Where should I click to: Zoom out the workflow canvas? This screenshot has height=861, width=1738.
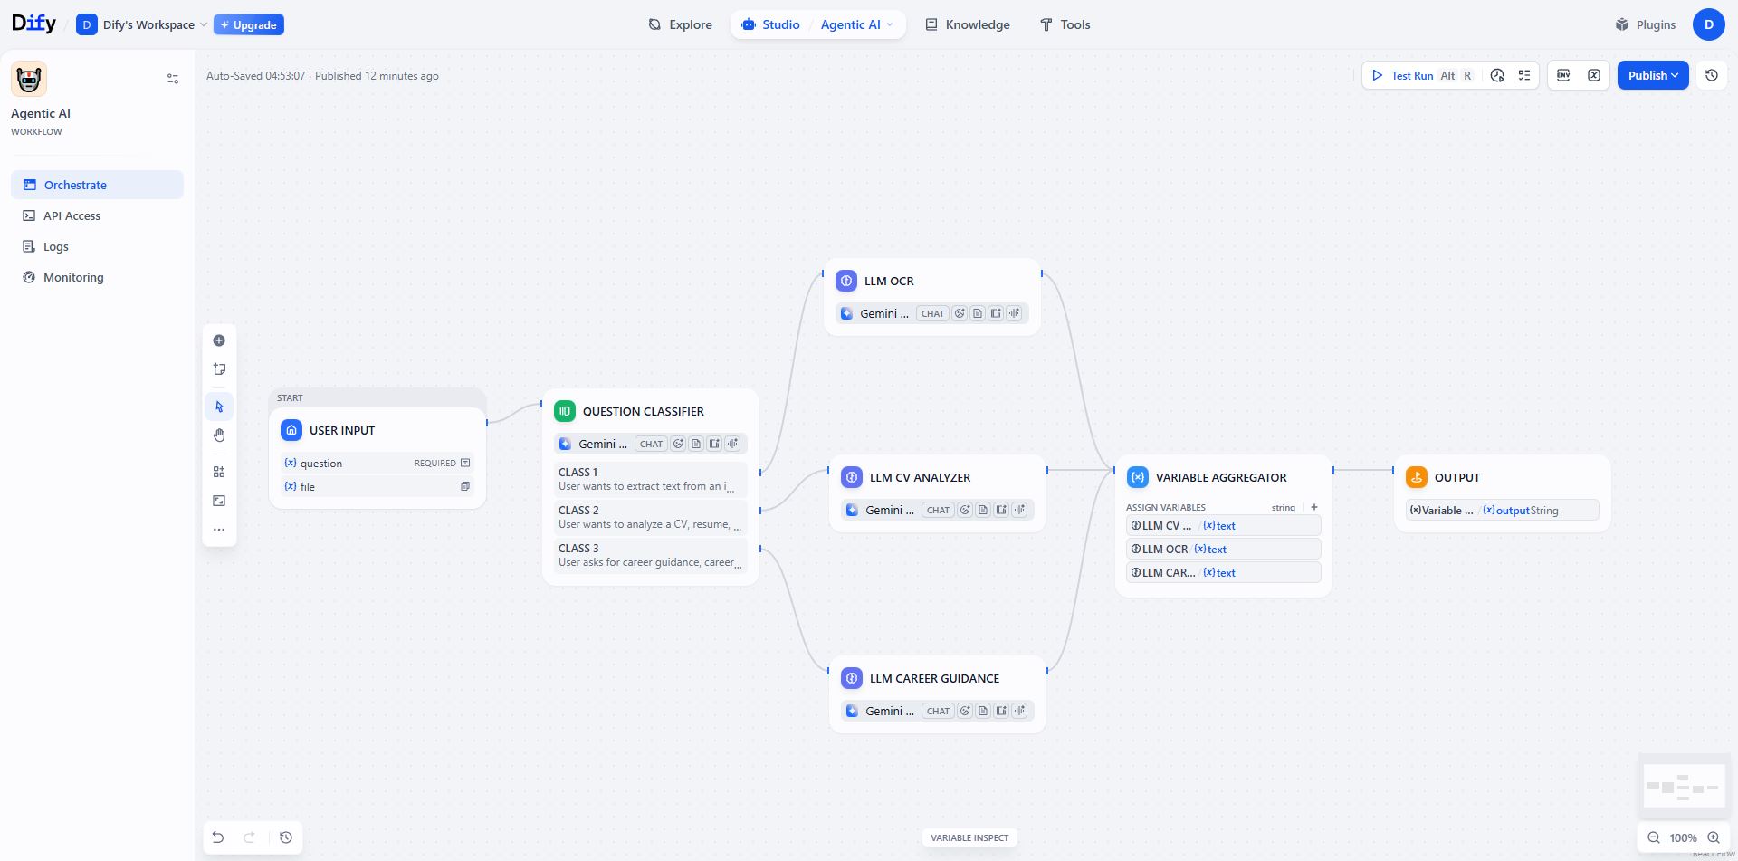[1654, 838]
